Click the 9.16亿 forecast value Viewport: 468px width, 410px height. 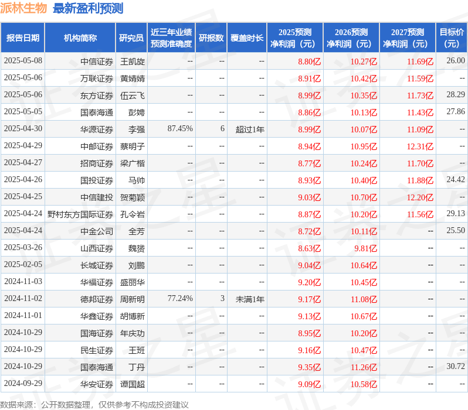pos(309,351)
